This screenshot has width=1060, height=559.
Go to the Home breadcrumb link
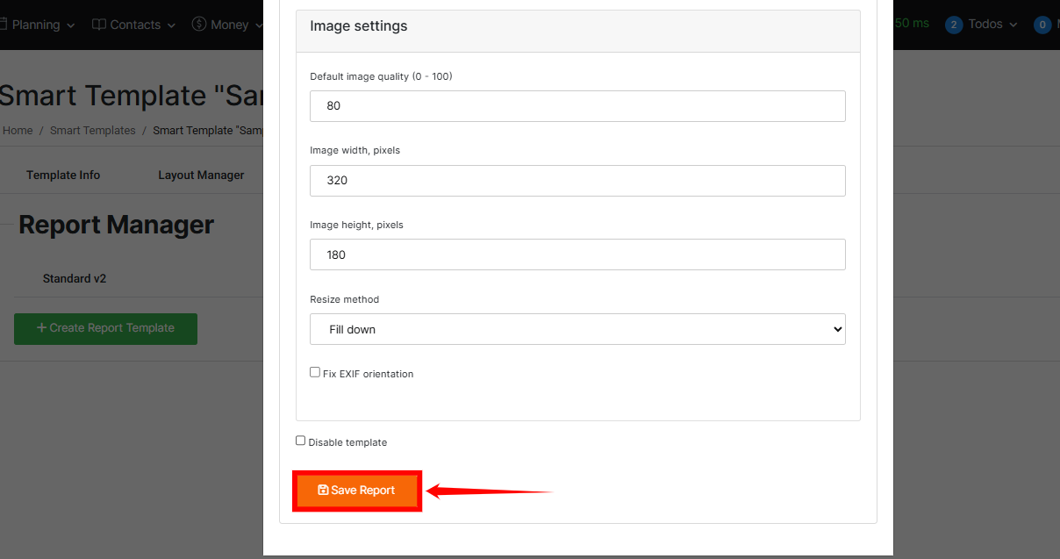18,131
